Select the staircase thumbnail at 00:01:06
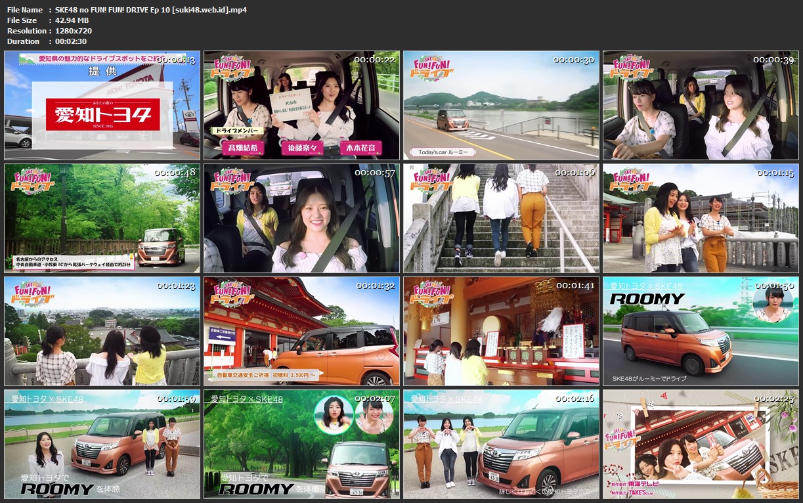This screenshot has height=503, width=803. 501,218
